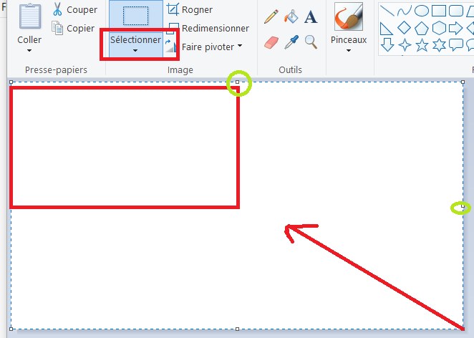Image resolution: width=474 pixels, height=338 pixels.
Task: Click the canvas bottom-center resize handle
Action: coord(238,329)
